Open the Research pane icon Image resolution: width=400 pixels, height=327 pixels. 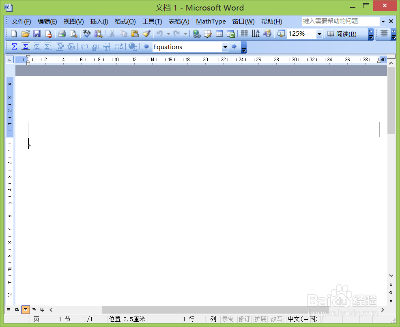(99, 34)
